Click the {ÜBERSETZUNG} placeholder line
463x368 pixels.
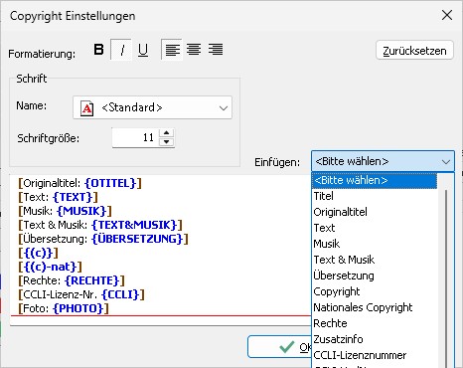103,239
